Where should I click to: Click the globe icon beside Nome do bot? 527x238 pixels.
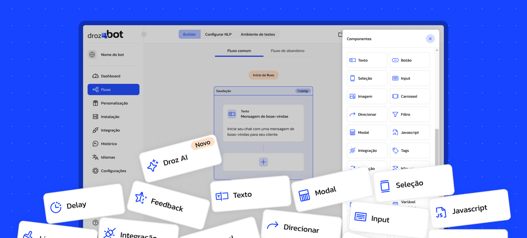[92, 55]
